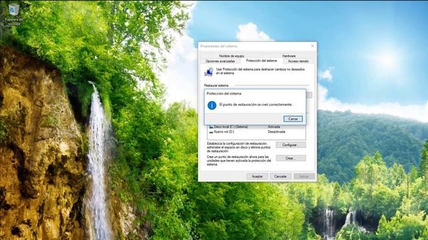Click the restore point created message text
Viewport: 428px width, 240px height.
coord(255,105)
